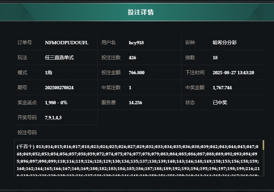Screen dimensions: 274x192
Task: Click the issue number 202508270824
Action: point(59,87)
